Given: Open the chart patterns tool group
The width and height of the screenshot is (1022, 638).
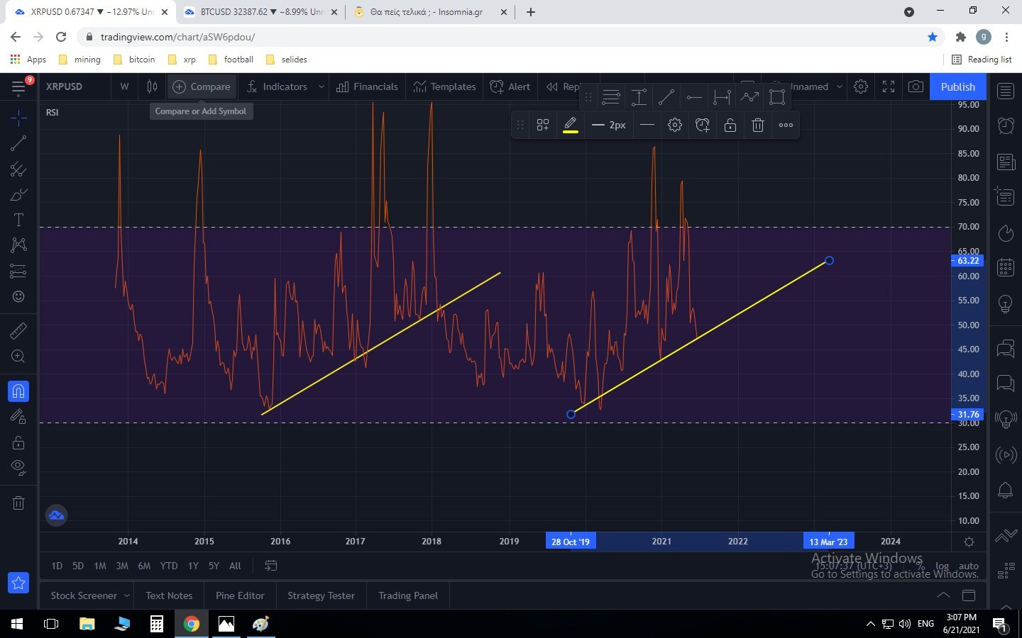Looking at the screenshot, I should point(18,245).
